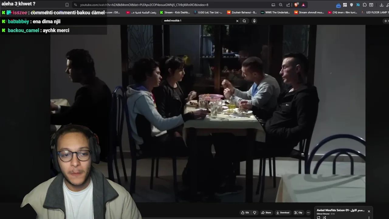Click the Brave Rewards triangle icon
Screen dimensions: 389x219
click(x=303, y=5)
